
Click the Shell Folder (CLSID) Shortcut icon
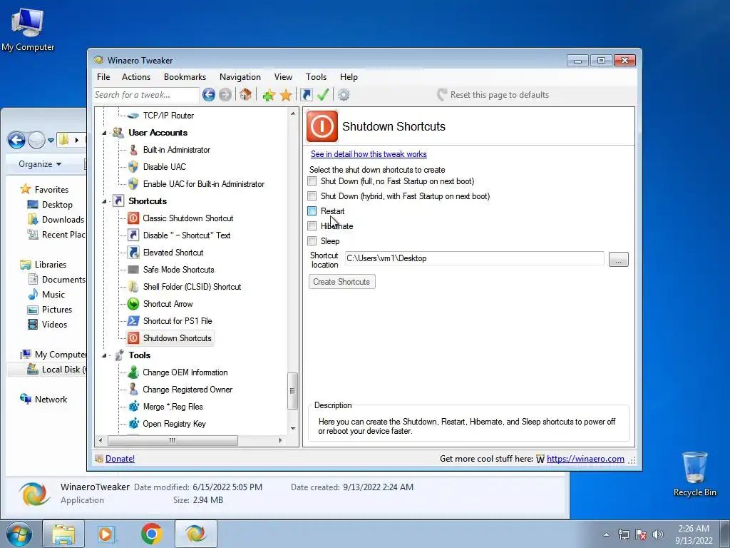133,287
